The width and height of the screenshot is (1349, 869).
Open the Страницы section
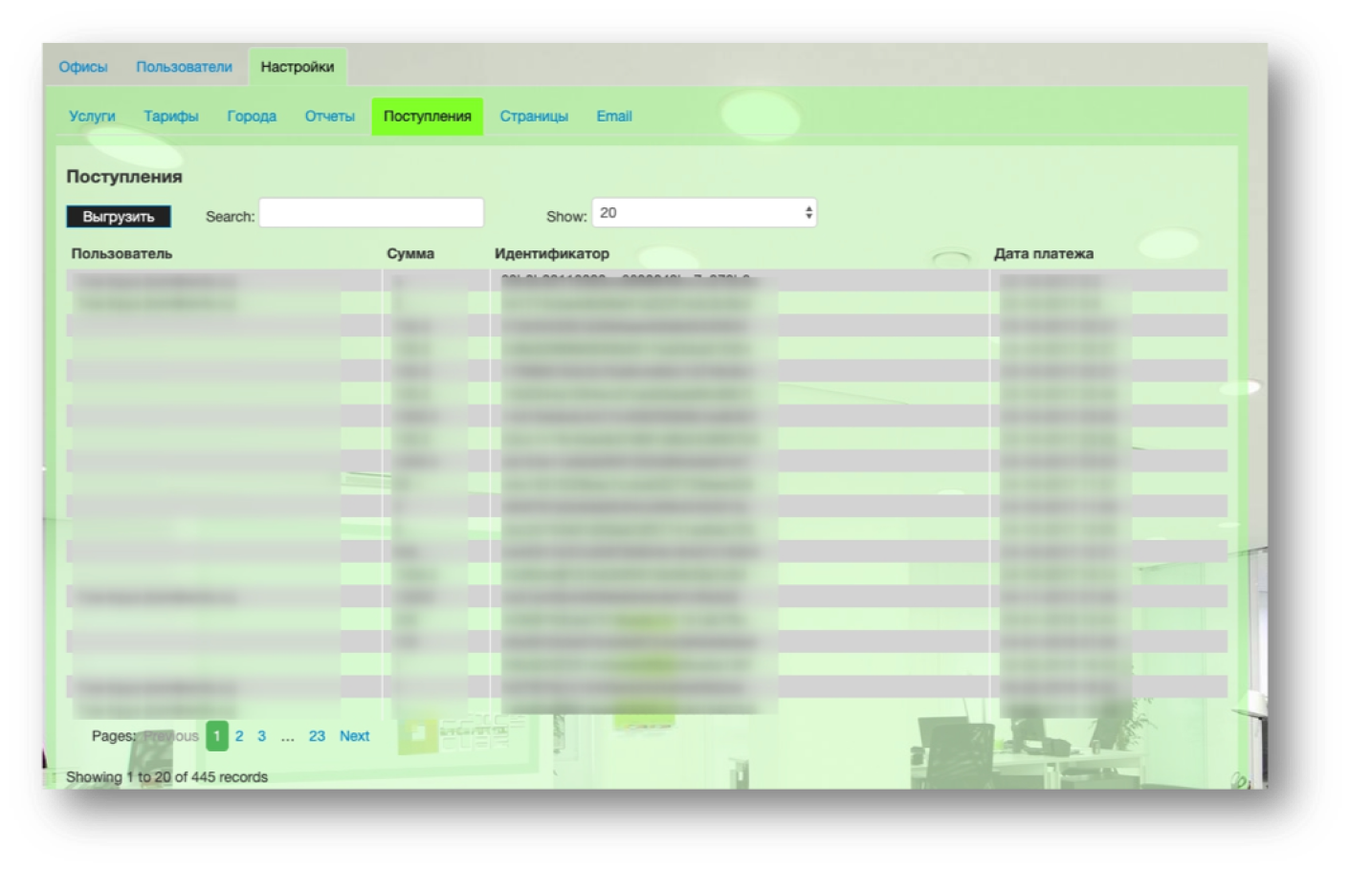tap(534, 117)
